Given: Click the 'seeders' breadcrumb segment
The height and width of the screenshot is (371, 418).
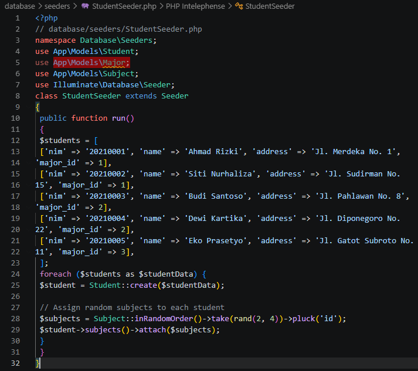Looking at the screenshot, I should (57, 6).
